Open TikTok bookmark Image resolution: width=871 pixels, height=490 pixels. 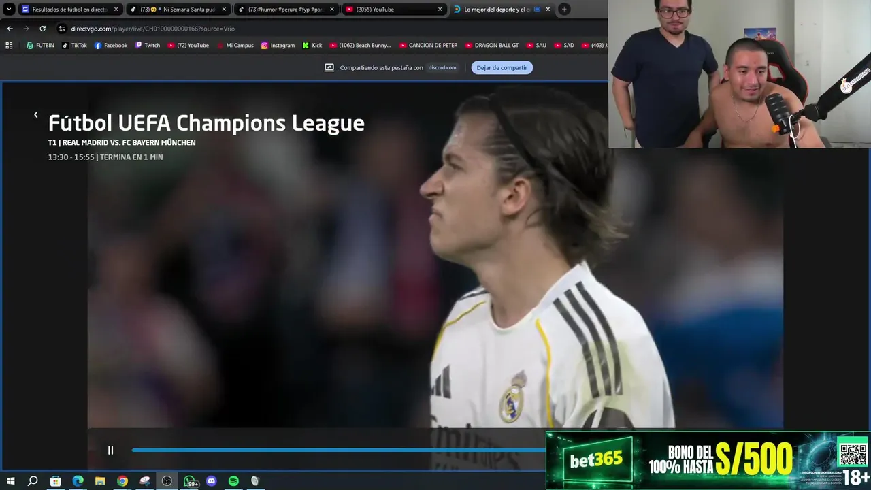point(74,46)
